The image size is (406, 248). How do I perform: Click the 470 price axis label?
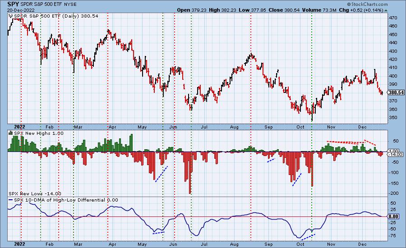point(393,18)
